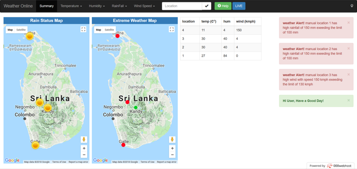The image size is (357, 169).
Task: Click Street View pegman on Extreme Weather Map
Action: click(x=172, y=139)
